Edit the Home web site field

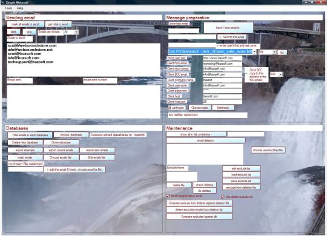[x=222, y=58]
